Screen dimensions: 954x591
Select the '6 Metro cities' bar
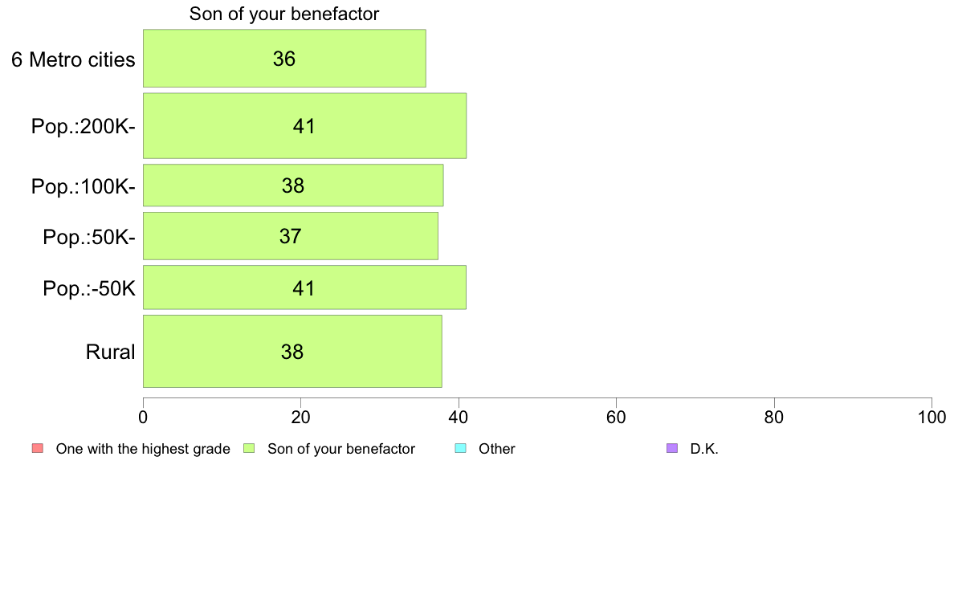click(284, 59)
